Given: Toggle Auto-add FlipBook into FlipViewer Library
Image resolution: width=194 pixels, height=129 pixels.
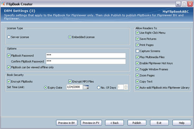Looking at the screenshot, I should [x=137, y=87].
